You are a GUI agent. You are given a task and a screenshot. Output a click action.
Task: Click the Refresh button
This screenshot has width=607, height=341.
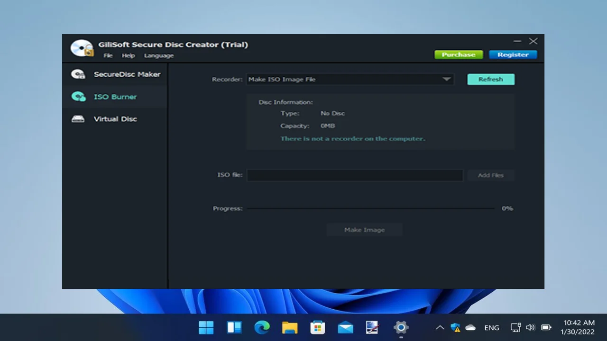[491, 79]
